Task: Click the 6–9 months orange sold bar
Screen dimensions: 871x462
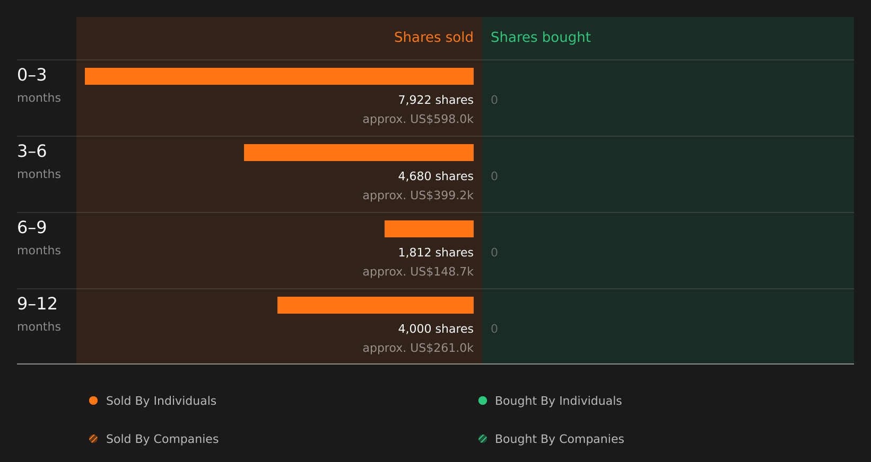Action: [x=429, y=229]
